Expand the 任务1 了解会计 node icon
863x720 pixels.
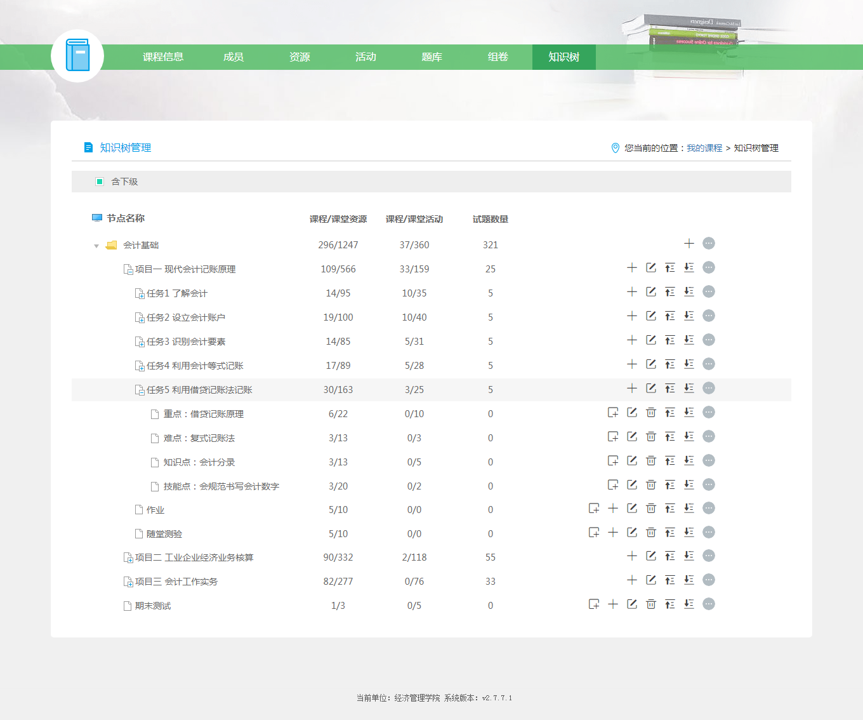[x=140, y=294]
